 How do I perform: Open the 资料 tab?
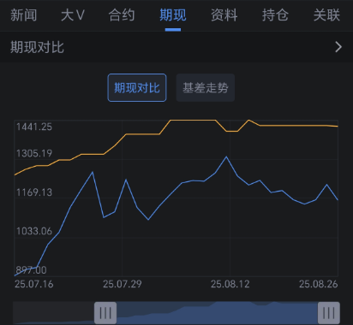[224, 15]
